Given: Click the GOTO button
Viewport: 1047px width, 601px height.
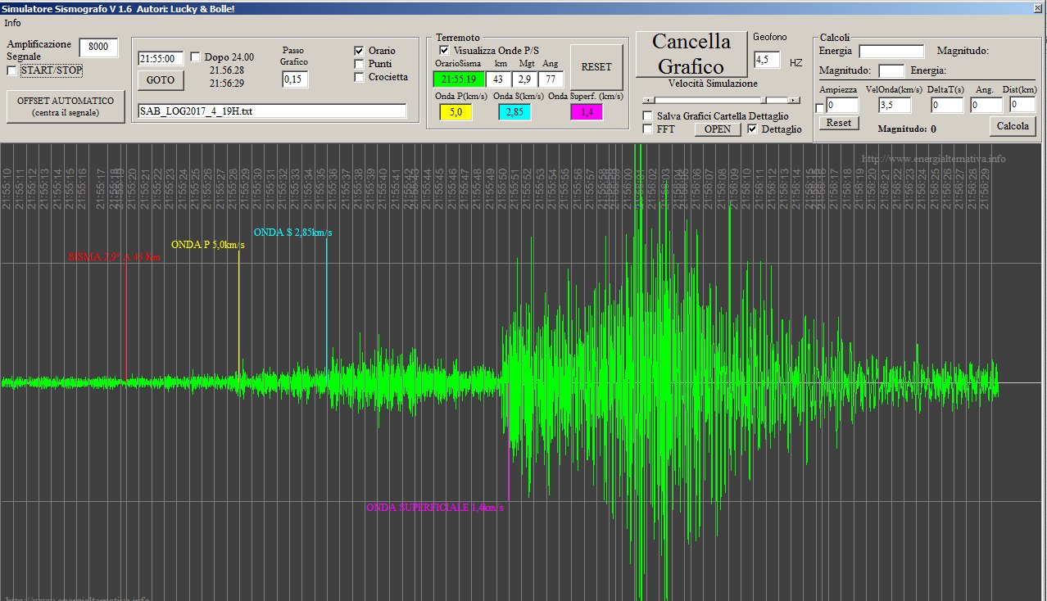Looking at the screenshot, I should point(161,80).
